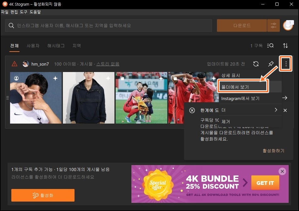
Task: Click profile picture badge on first thumbnail
Action: (16, 78)
